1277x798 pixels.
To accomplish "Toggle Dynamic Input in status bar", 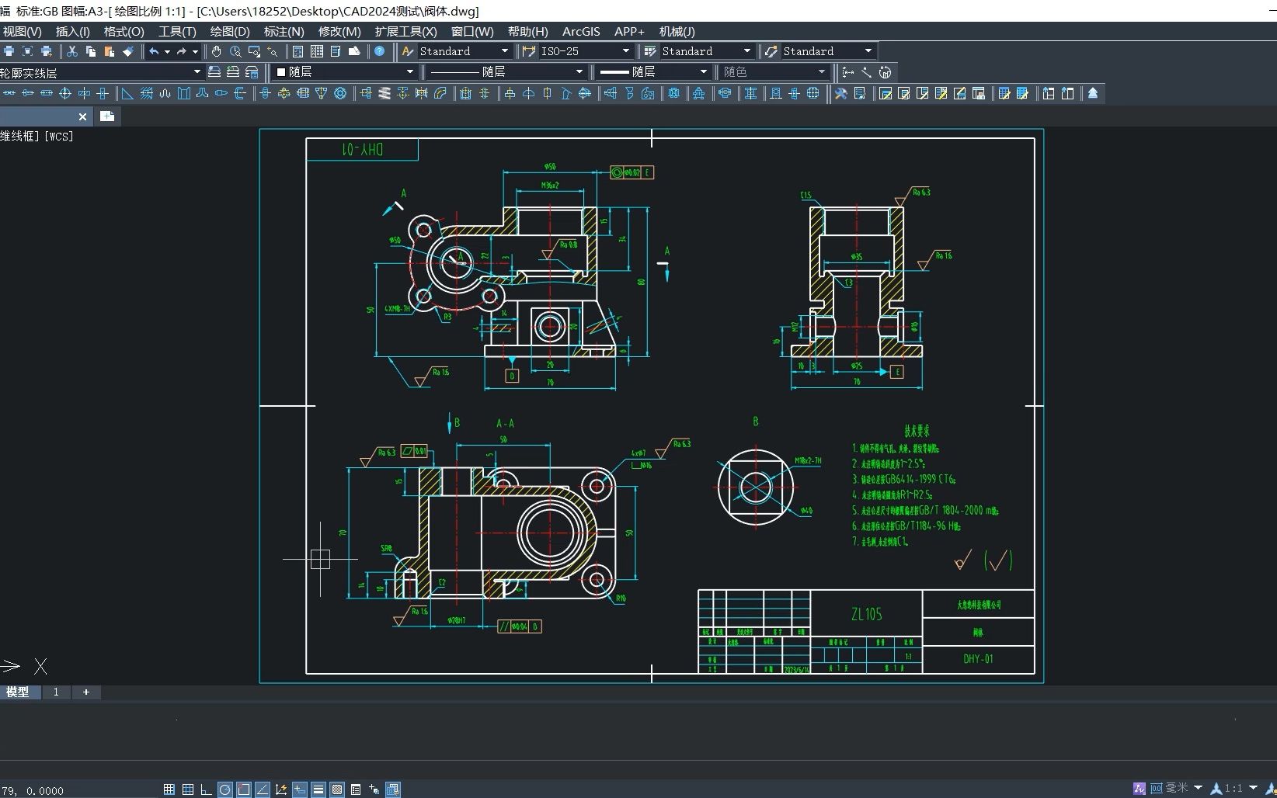I will [x=300, y=789].
